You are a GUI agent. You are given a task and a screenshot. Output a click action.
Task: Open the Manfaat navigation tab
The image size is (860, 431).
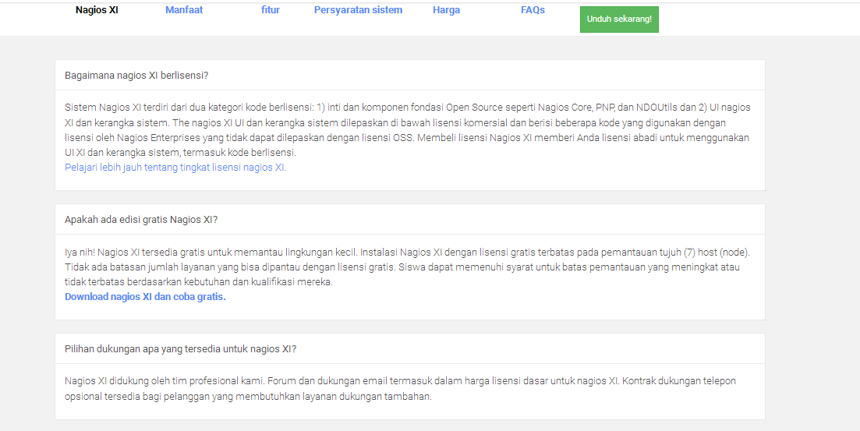(x=184, y=10)
